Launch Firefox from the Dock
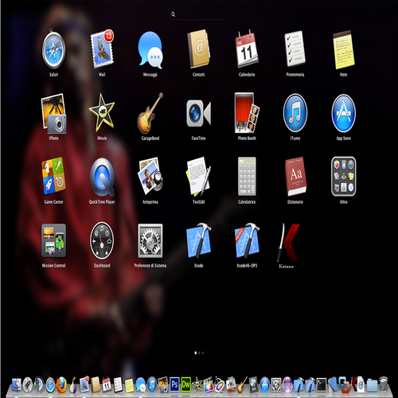398x398 pixels. (x=61, y=384)
